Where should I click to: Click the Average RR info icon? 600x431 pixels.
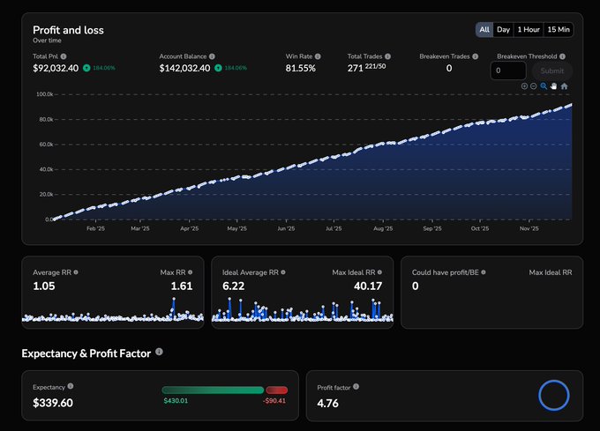coord(76,272)
